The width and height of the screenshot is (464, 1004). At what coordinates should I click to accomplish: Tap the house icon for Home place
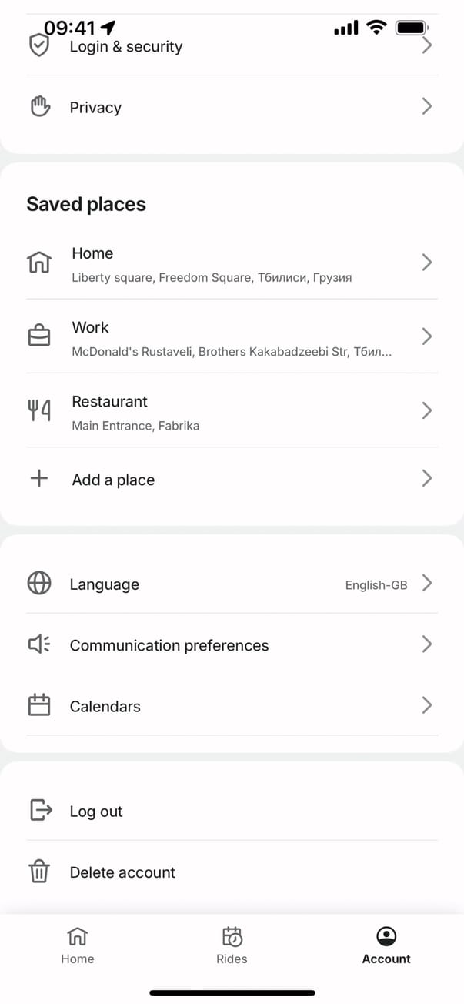[39, 263]
